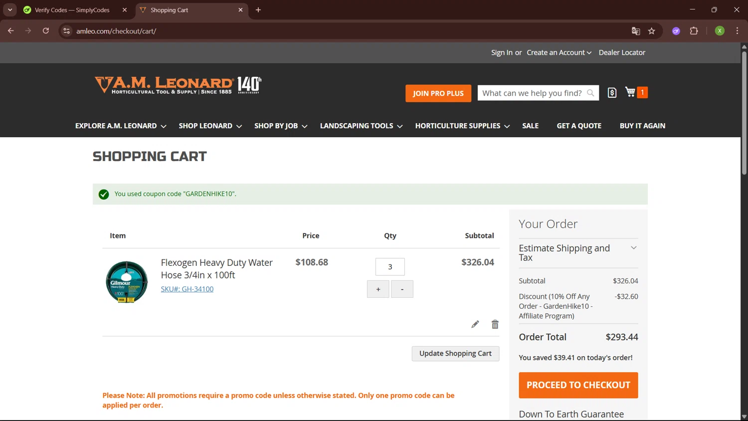Open the shopping cart icon in header
The height and width of the screenshot is (421, 748).
point(630,92)
